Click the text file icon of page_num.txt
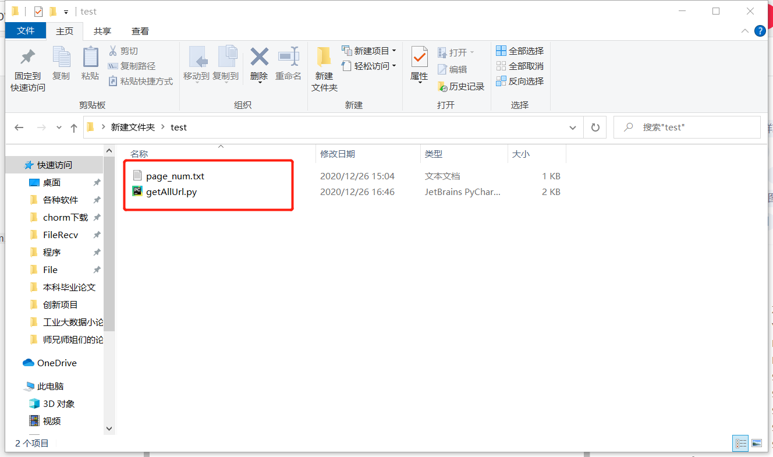The image size is (773, 457). pos(137,176)
